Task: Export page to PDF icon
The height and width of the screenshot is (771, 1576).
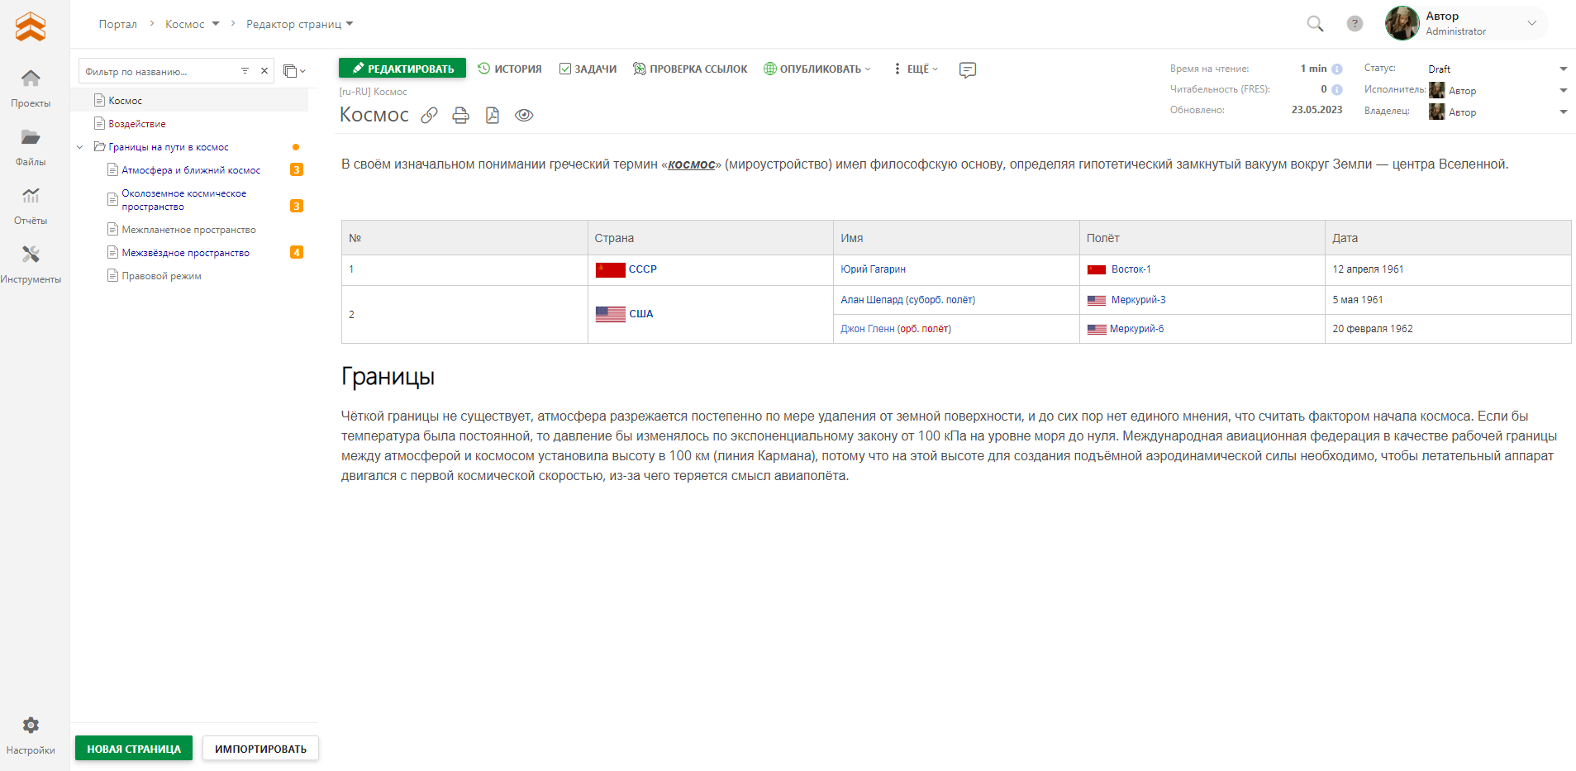Action: (x=493, y=116)
